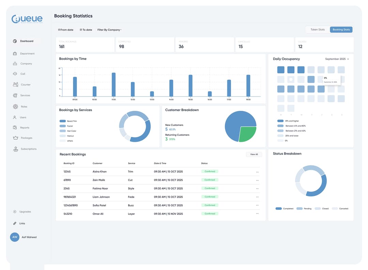
Task: Open the Filter By Company dropdown
Action: point(109,30)
